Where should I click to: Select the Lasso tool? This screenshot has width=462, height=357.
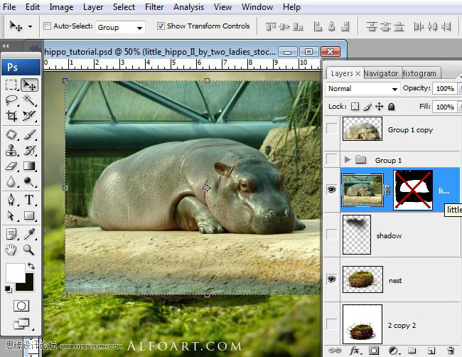tap(11, 101)
